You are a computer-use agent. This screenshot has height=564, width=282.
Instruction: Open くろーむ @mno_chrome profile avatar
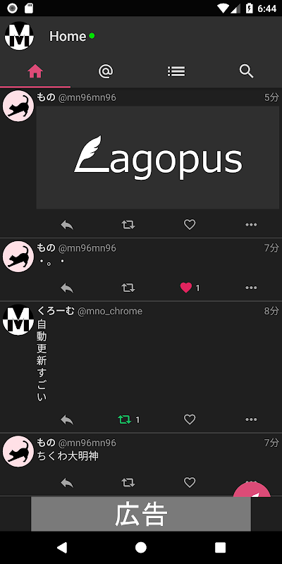click(18, 320)
